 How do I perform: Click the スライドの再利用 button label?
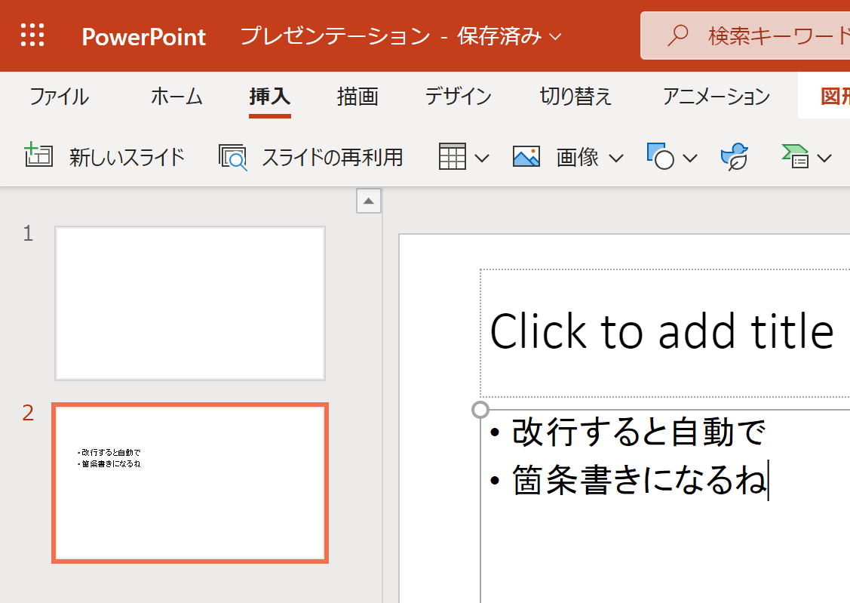(333, 157)
